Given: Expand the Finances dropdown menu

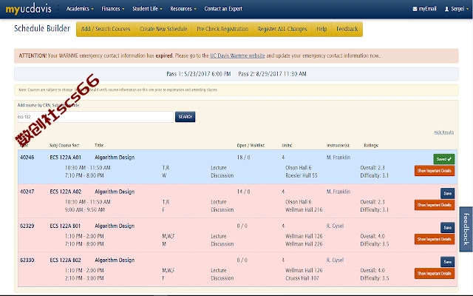Looking at the screenshot, I should click(x=113, y=9).
